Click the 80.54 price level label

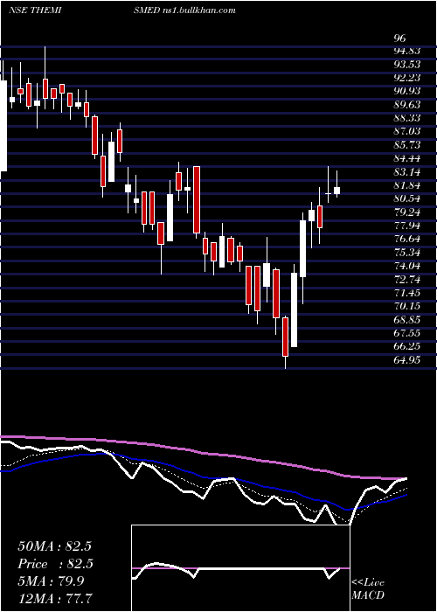pos(407,198)
